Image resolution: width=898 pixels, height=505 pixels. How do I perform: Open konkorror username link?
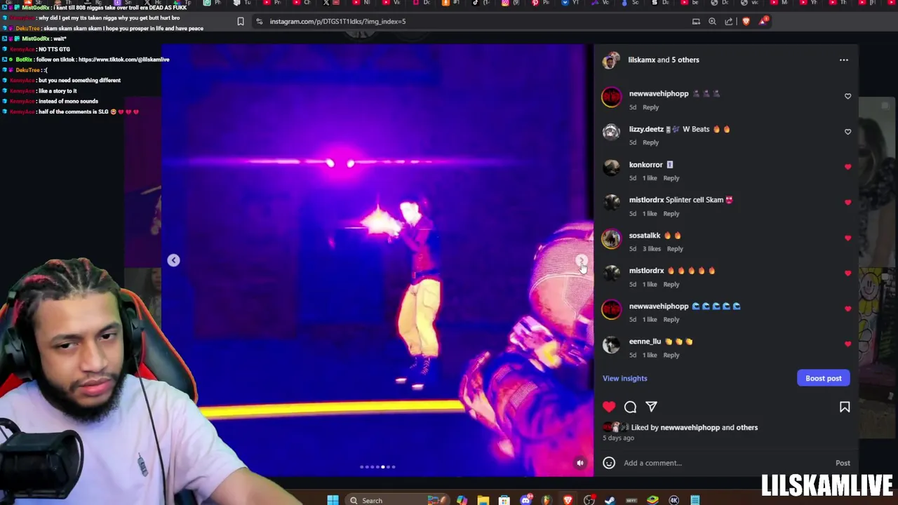coord(645,165)
